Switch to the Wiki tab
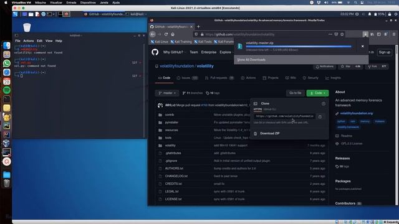The height and width of the screenshot is (224, 399). tap(291, 78)
